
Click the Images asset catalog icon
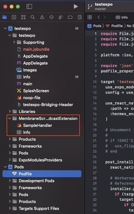[19, 70]
